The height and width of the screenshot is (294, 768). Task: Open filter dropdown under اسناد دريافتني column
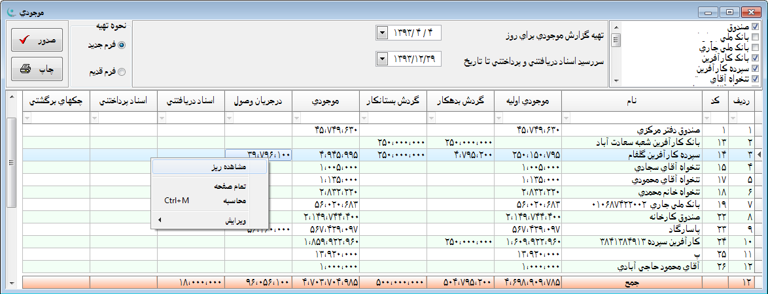[x=162, y=118]
